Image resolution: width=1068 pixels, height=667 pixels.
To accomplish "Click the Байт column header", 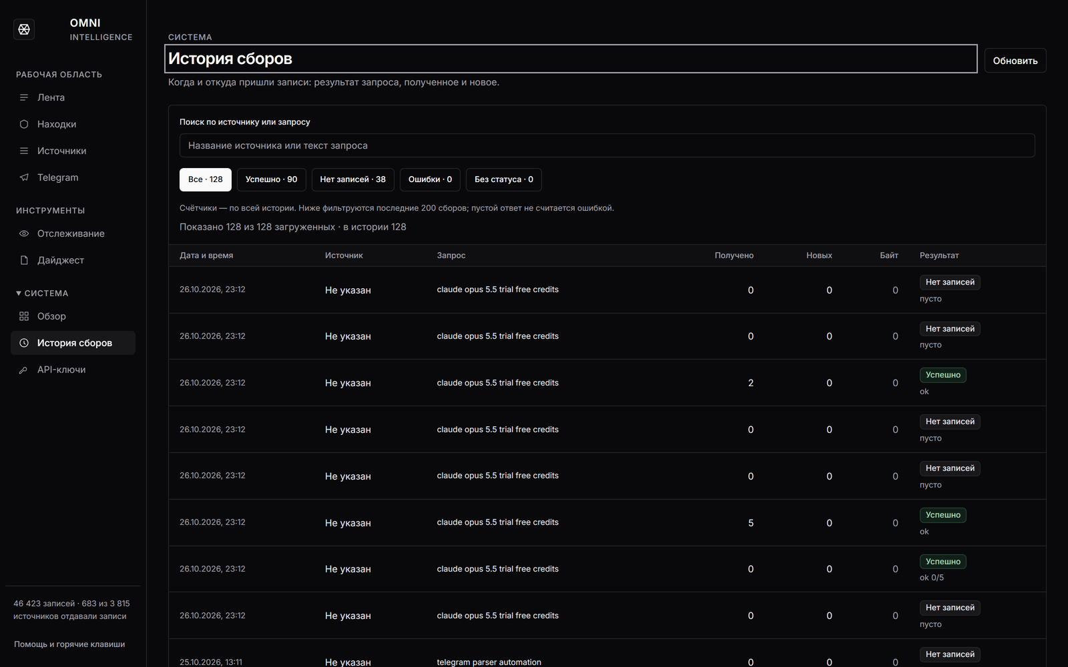I will coord(889,255).
